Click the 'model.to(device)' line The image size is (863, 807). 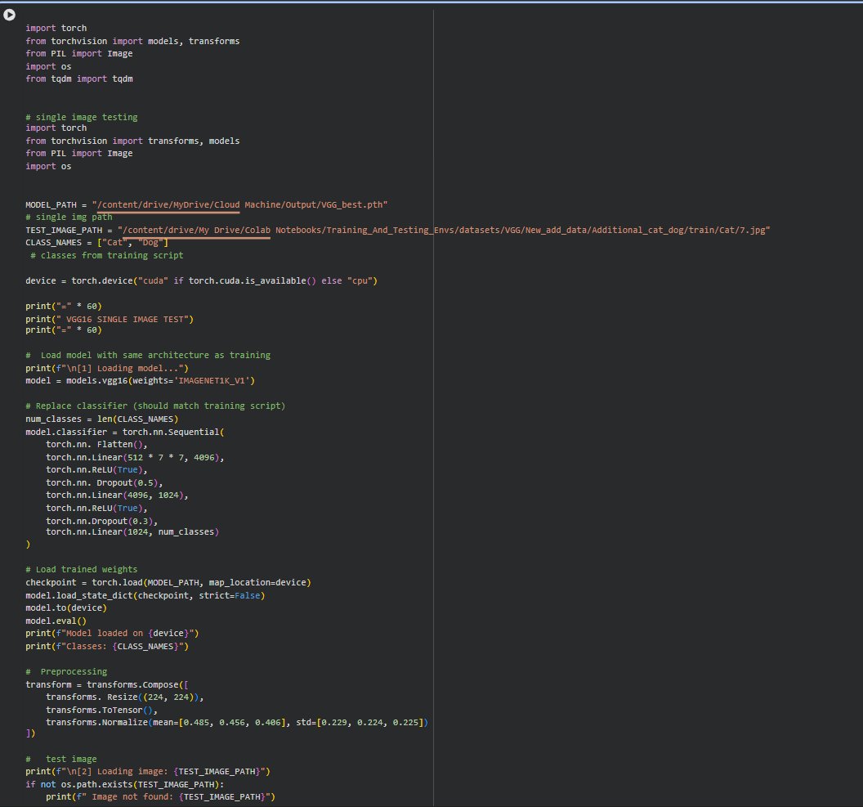[x=66, y=607]
